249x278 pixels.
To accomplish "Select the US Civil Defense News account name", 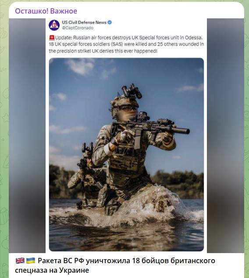I will click(x=84, y=22).
